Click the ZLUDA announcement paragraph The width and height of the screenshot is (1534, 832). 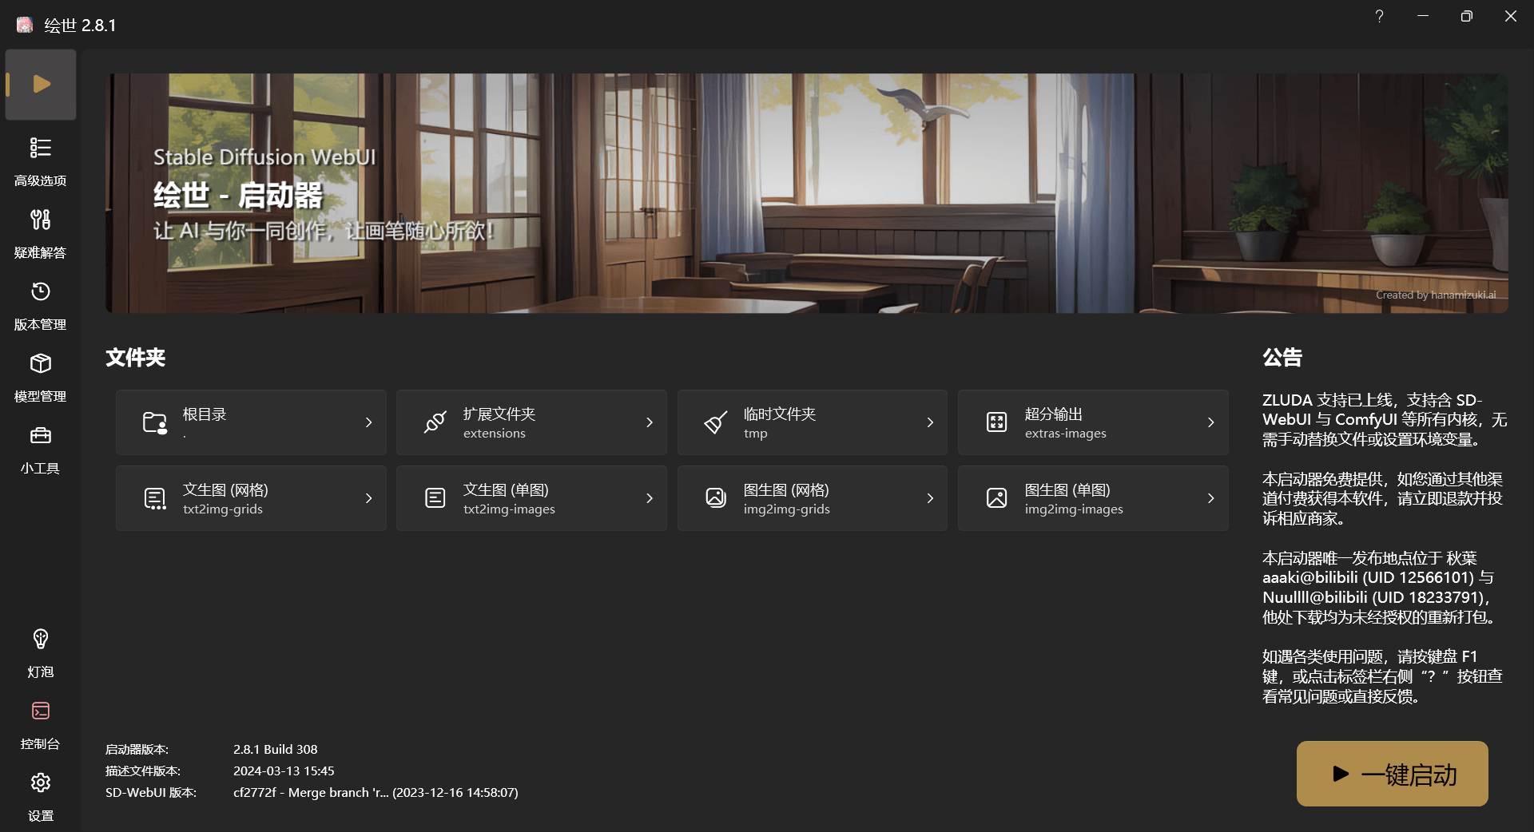point(1385,420)
